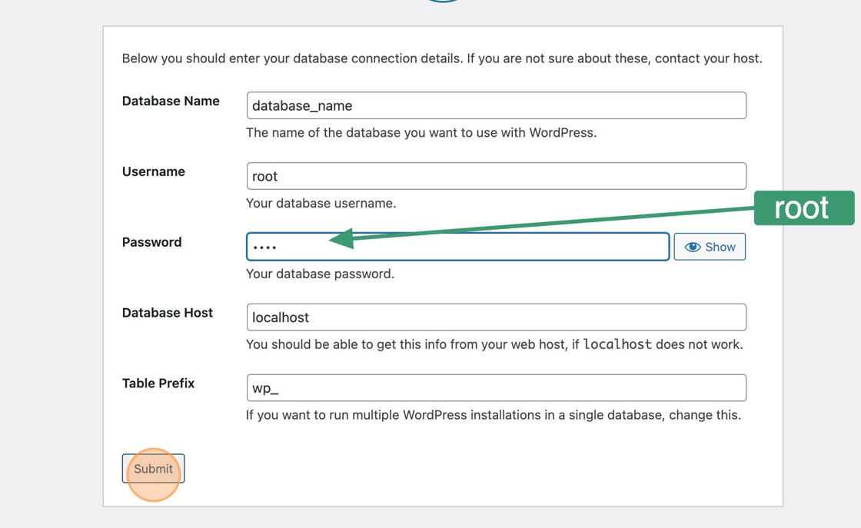Click the monospace "localhost" word in host hint
Viewport: 861px width, 528px height.
tap(617, 344)
